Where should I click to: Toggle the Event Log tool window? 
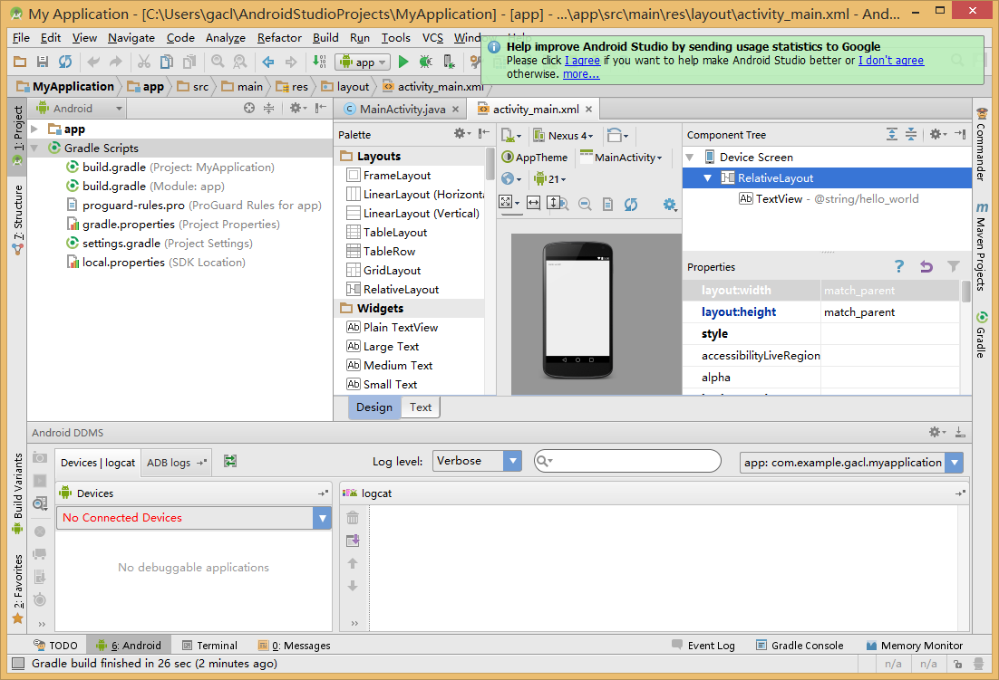[703, 646]
